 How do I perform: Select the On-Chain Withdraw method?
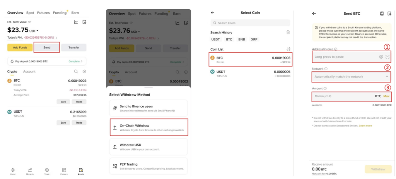click(149, 128)
